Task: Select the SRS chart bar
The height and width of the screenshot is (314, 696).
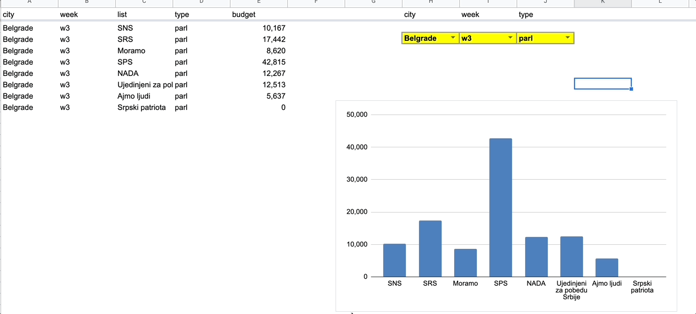Action: (430, 248)
